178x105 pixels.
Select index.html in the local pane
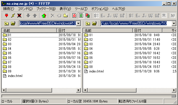click(13, 76)
